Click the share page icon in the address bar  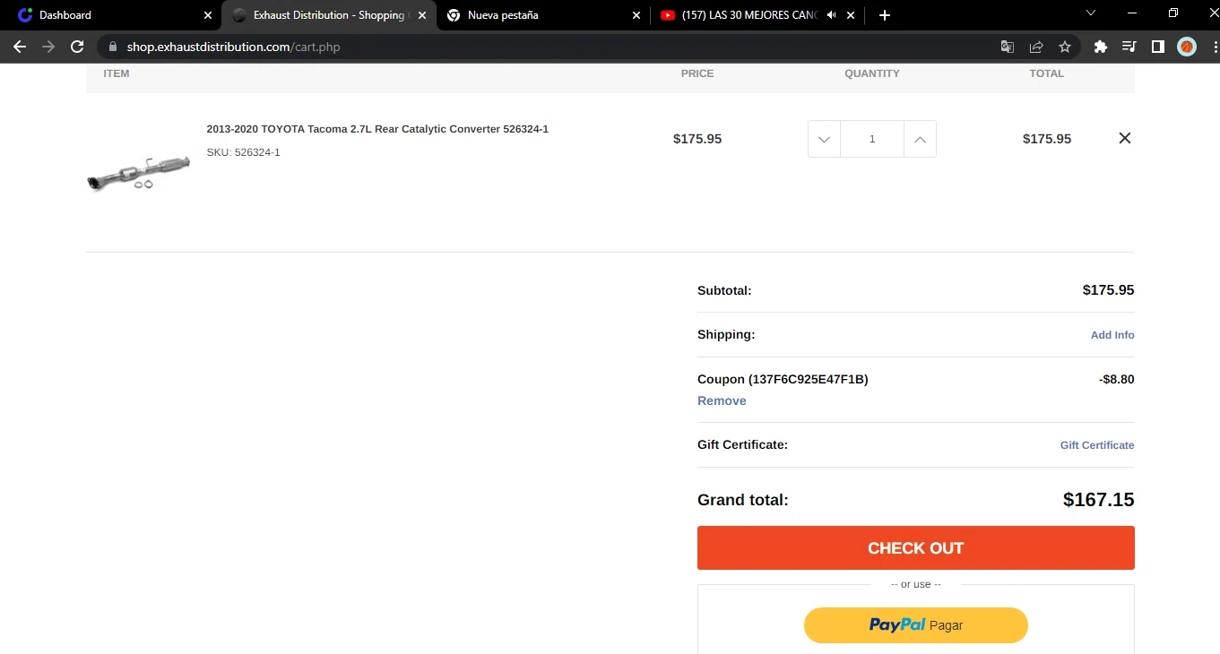point(1036,47)
